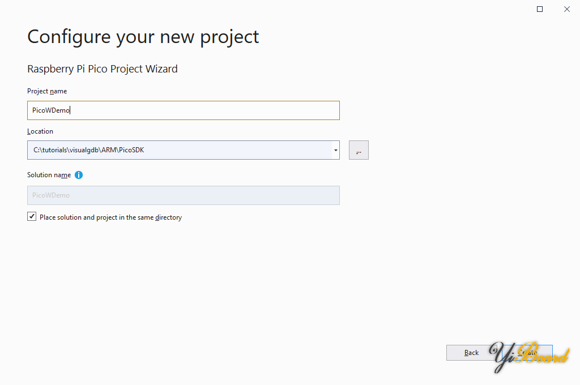Click the 'Project name' label
580x385 pixels.
pyautogui.click(x=47, y=91)
